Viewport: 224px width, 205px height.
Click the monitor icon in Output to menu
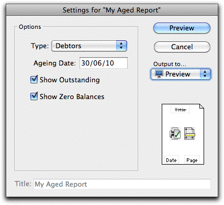point(159,74)
